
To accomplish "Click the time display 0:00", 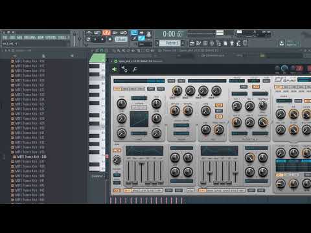I will coord(172,34).
